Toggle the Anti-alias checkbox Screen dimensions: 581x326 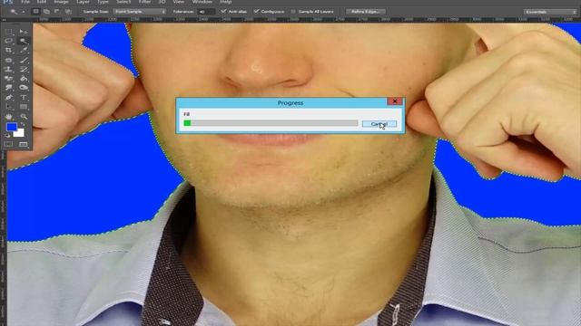point(223,12)
